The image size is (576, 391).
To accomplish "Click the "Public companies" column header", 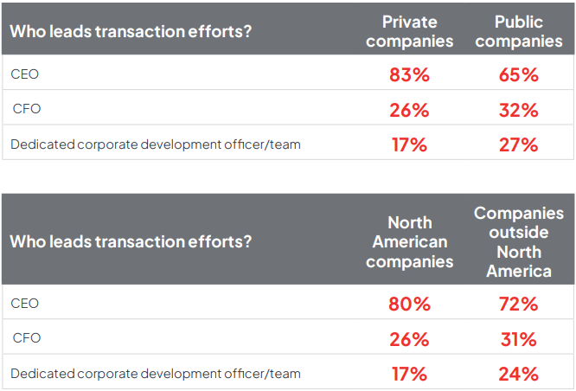I will 518,31.
